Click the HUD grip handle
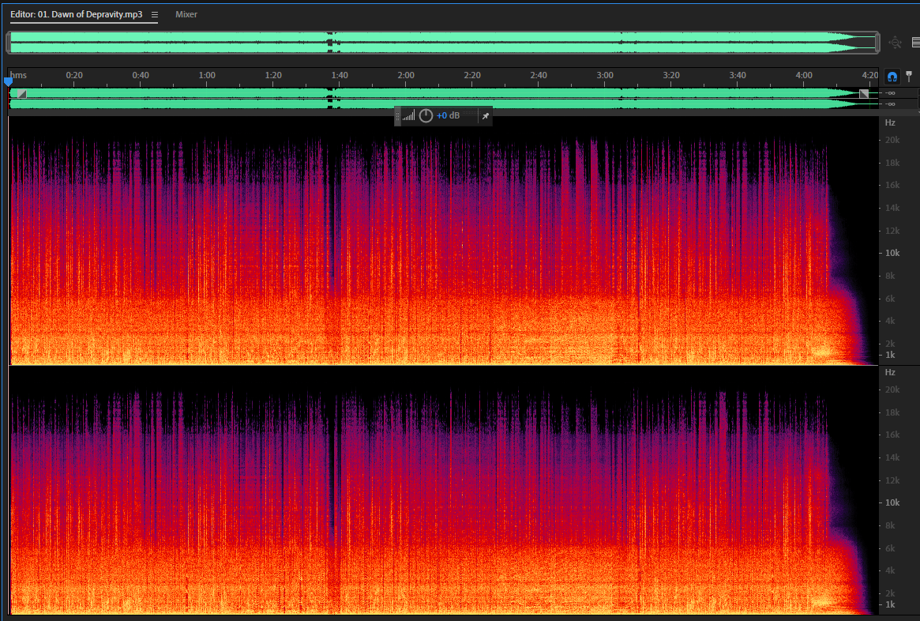The width and height of the screenshot is (920, 621). [x=398, y=116]
